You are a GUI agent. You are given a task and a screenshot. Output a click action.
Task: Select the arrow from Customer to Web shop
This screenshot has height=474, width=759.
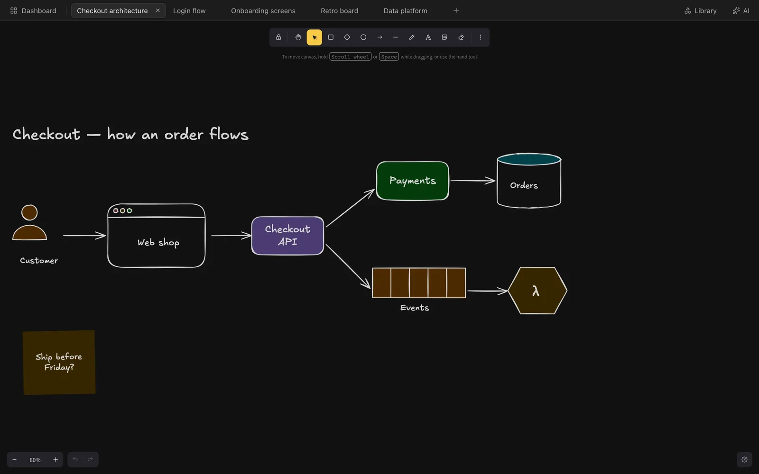(x=84, y=236)
